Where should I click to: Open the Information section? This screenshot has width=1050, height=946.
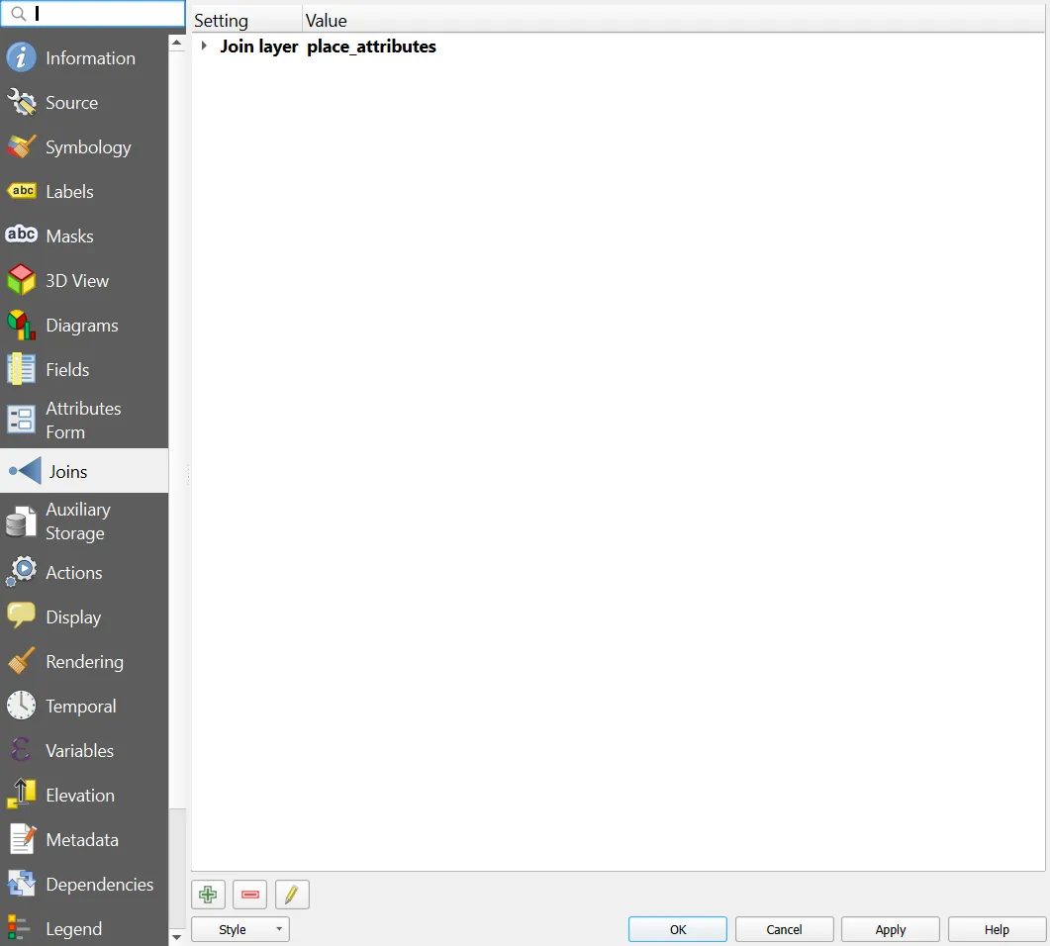(x=84, y=58)
